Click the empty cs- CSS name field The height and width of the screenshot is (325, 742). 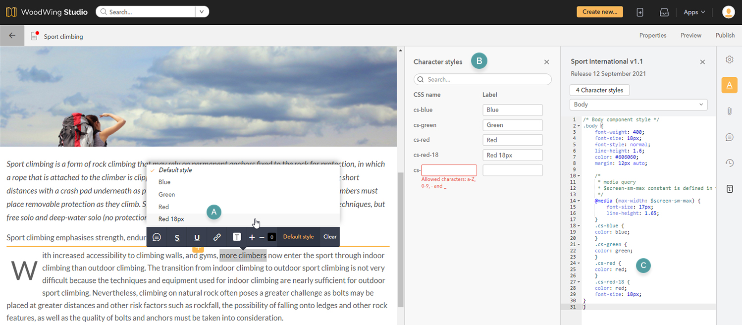449,170
